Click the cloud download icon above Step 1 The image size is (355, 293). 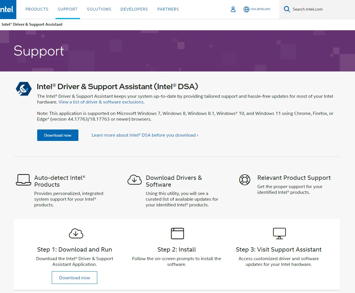pyautogui.click(x=76, y=234)
